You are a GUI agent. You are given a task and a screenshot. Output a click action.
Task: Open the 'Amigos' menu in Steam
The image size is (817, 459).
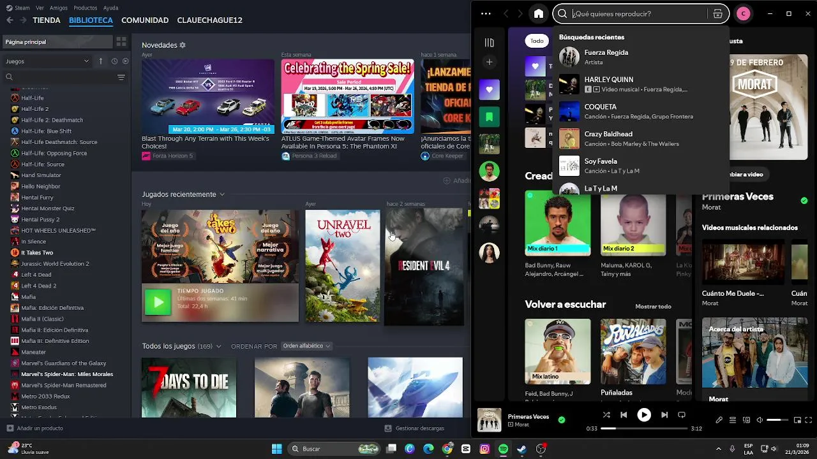tap(59, 8)
